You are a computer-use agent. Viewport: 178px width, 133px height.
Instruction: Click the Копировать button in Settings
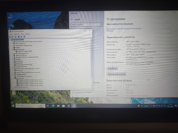(112, 69)
